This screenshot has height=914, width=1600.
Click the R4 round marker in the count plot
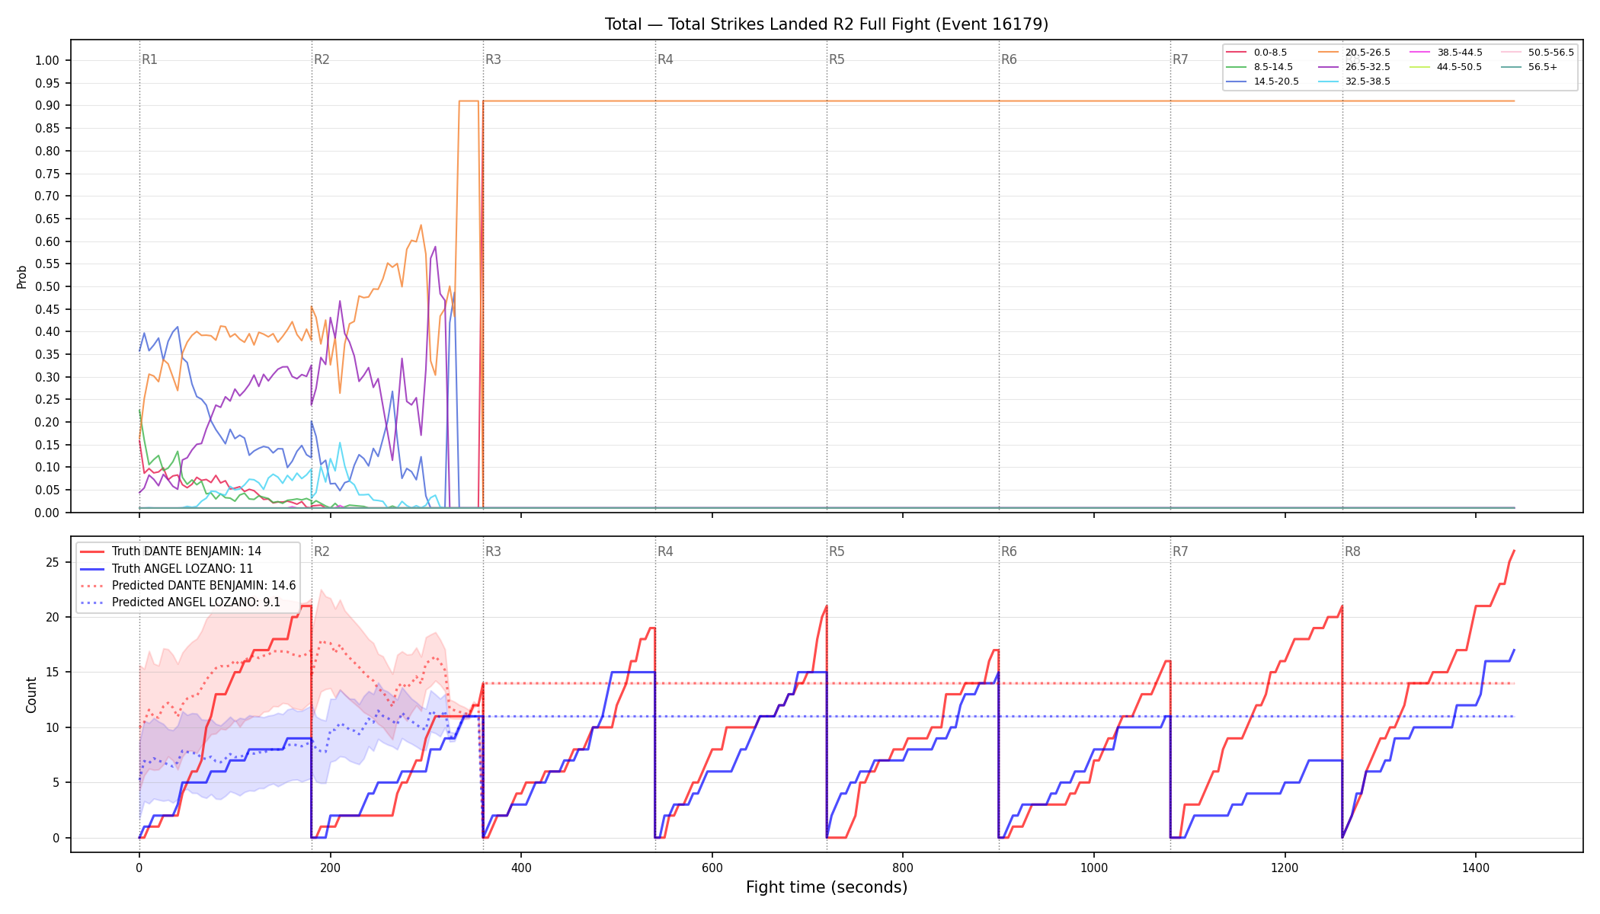click(x=665, y=551)
